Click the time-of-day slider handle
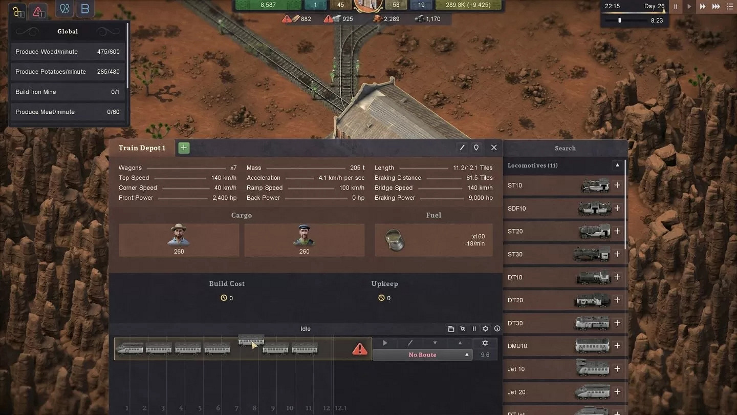 (x=620, y=20)
